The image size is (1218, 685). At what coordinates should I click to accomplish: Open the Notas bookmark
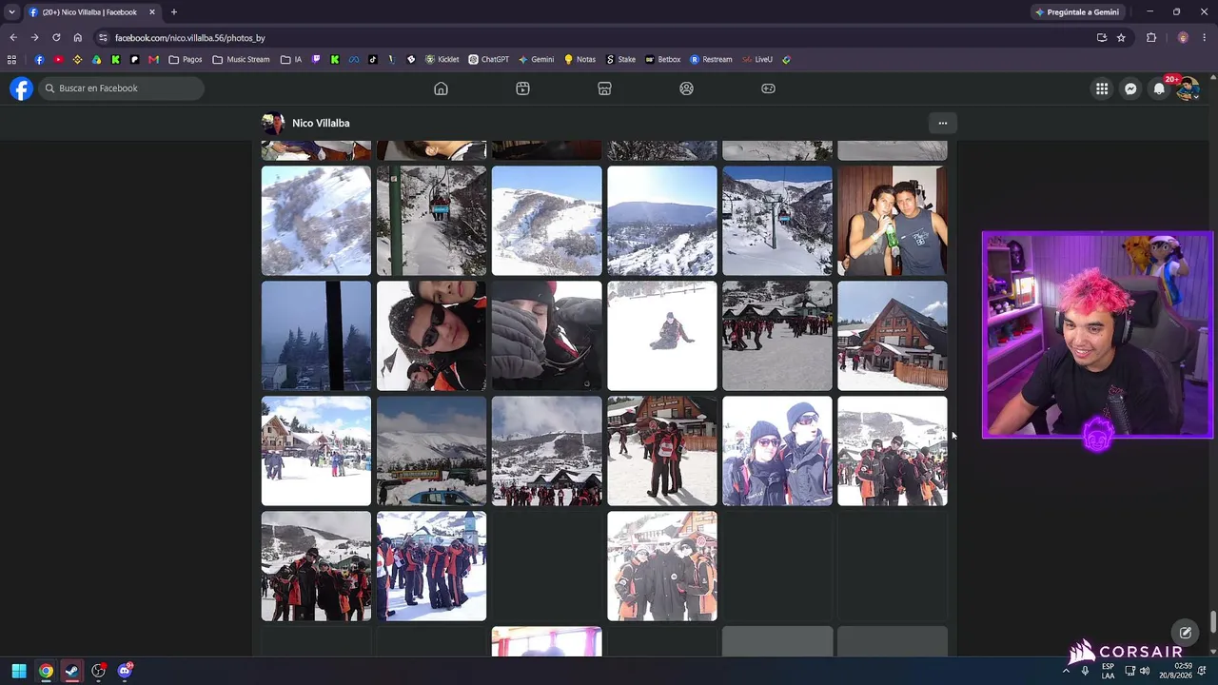click(580, 59)
